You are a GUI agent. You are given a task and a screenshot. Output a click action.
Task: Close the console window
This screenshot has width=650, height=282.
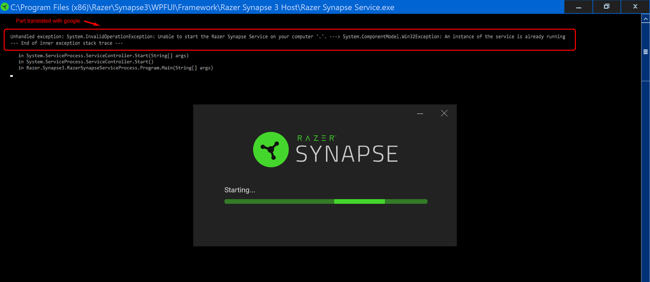[x=635, y=7]
